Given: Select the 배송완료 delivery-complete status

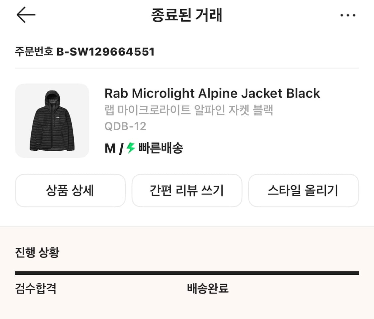Looking at the screenshot, I should (207, 289).
